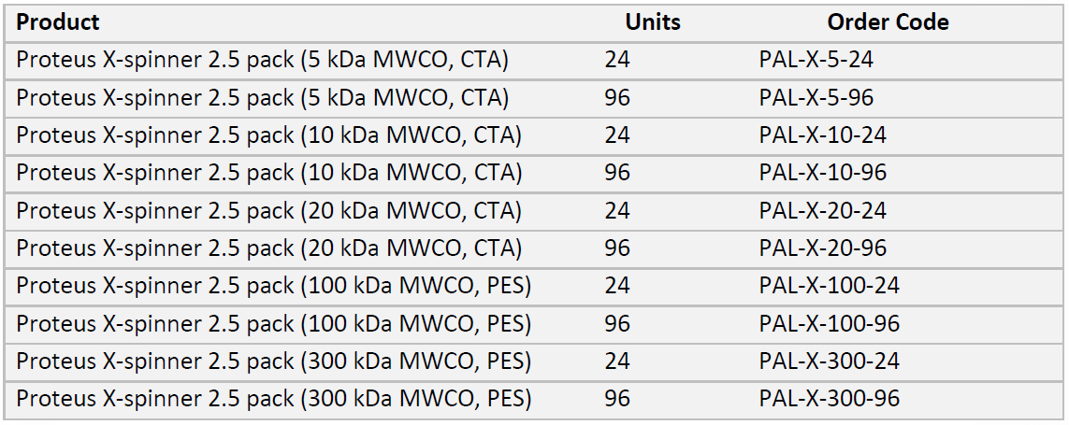Choose order code PAL-X-300-24
This screenshot has height=425, width=1069.
coord(829,361)
